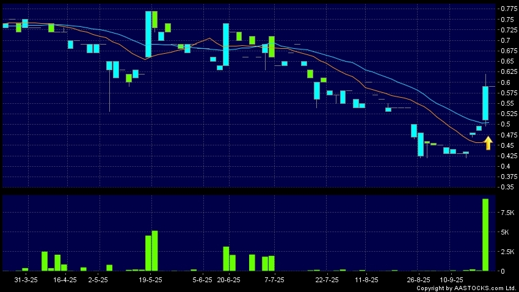Select the 0.7 price axis label
Image resolution: width=519 pixels, height=292 pixels.
tap(506, 40)
